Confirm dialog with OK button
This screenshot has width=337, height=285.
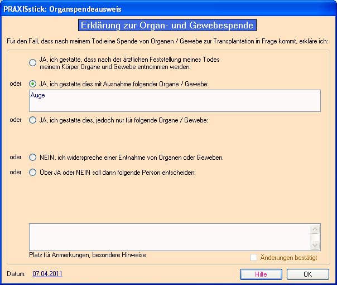tap(308, 274)
